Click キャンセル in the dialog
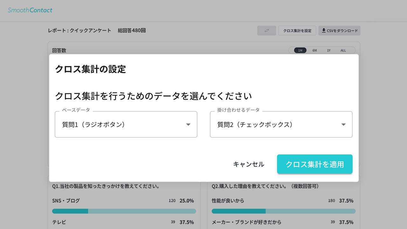 pyautogui.click(x=249, y=164)
